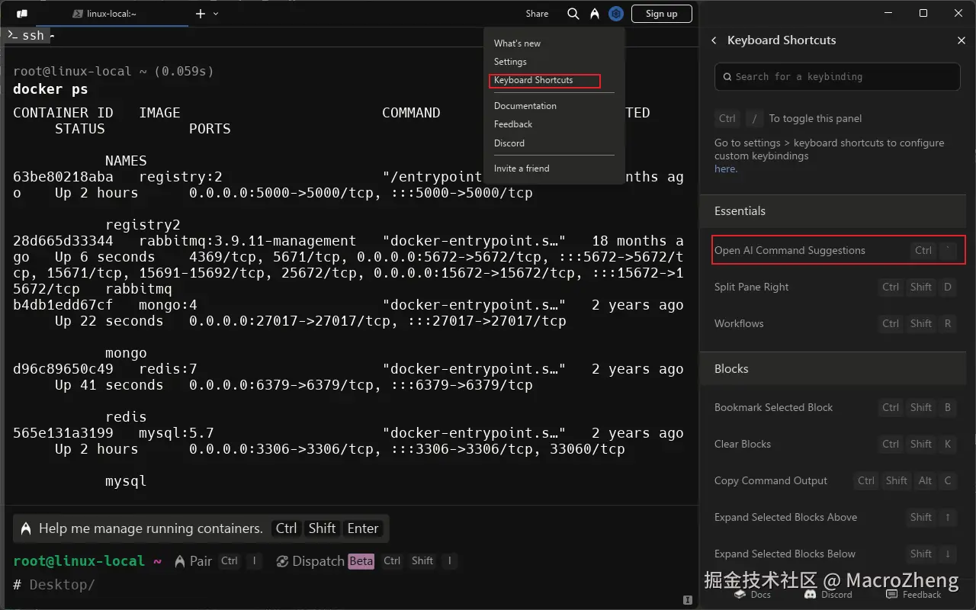
Task: Click the Dispatch agent icon
Action: point(282,561)
